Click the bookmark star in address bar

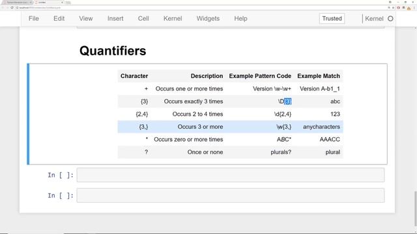click(393, 8)
